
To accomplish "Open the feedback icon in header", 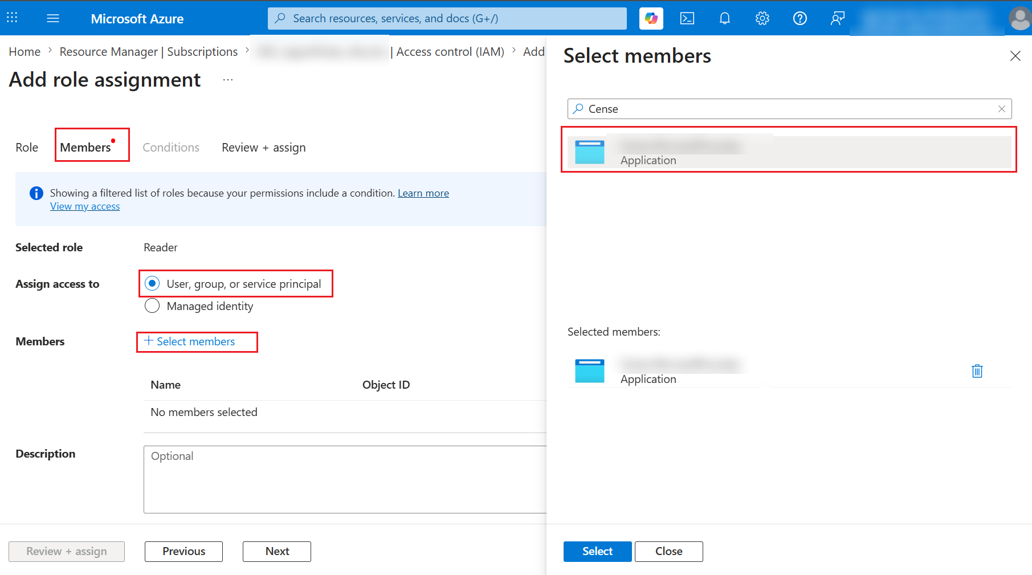I will tap(838, 18).
